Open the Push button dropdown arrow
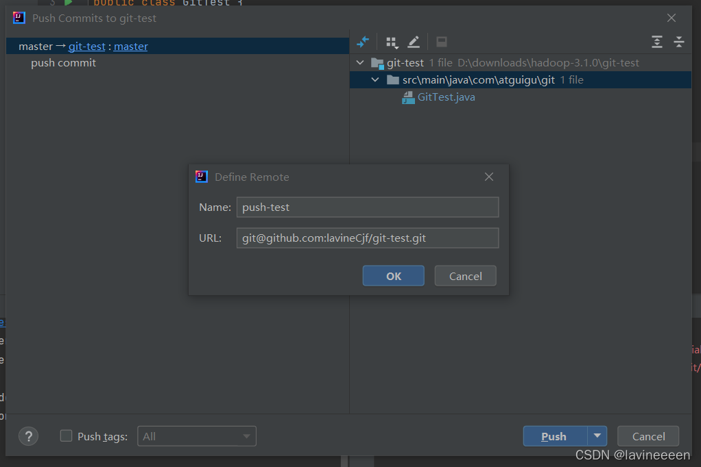Screen dimensions: 701x467 (597, 436)
